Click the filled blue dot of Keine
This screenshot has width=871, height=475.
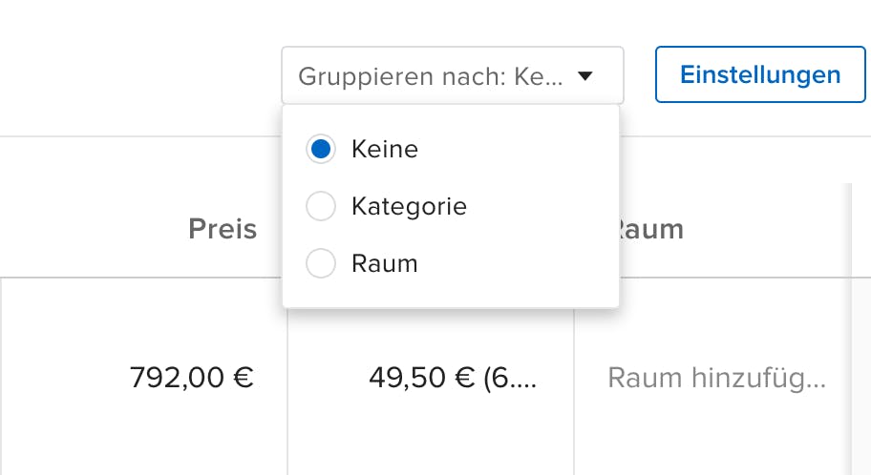[321, 149]
